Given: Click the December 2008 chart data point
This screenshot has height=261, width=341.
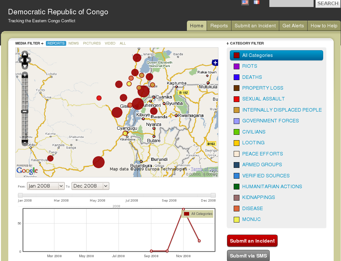Looking at the screenshot, I should (199, 241).
